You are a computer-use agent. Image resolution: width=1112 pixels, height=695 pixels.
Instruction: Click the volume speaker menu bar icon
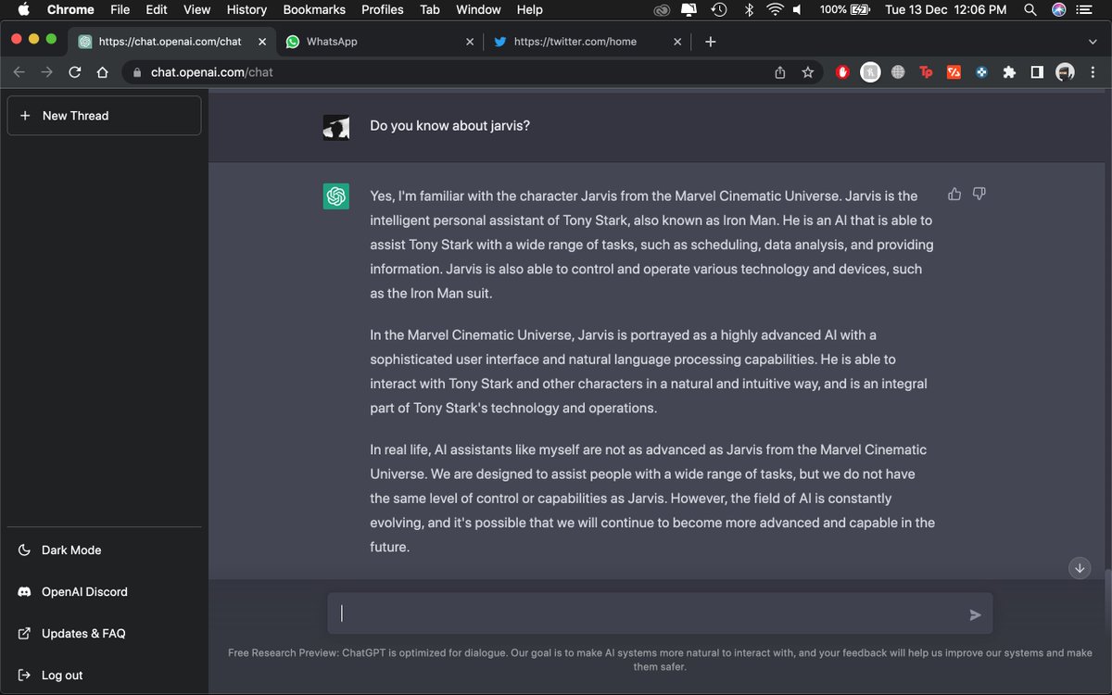798,9
